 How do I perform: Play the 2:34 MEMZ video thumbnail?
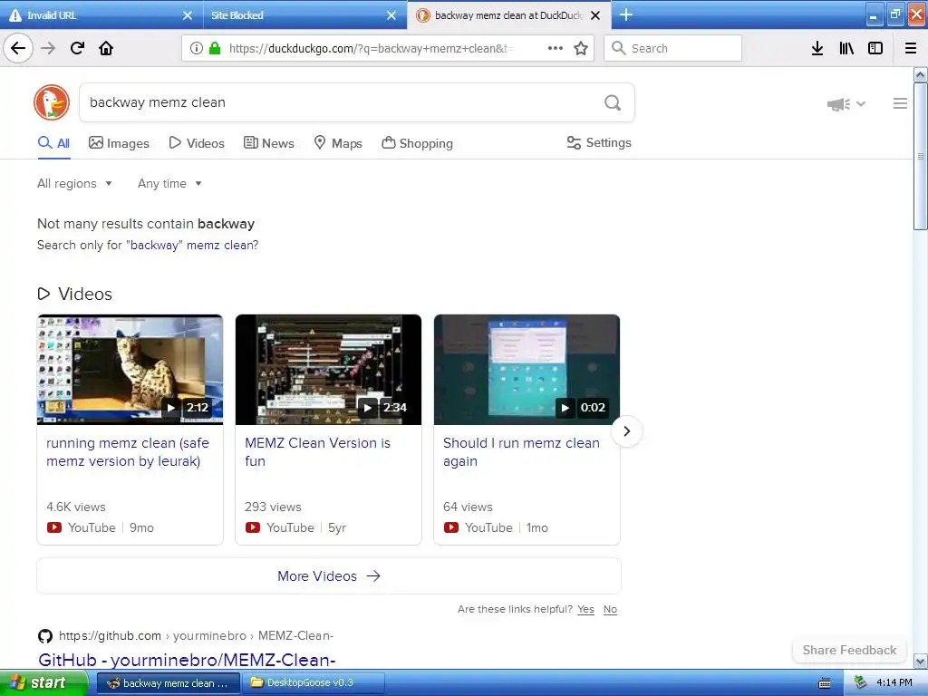coord(328,370)
